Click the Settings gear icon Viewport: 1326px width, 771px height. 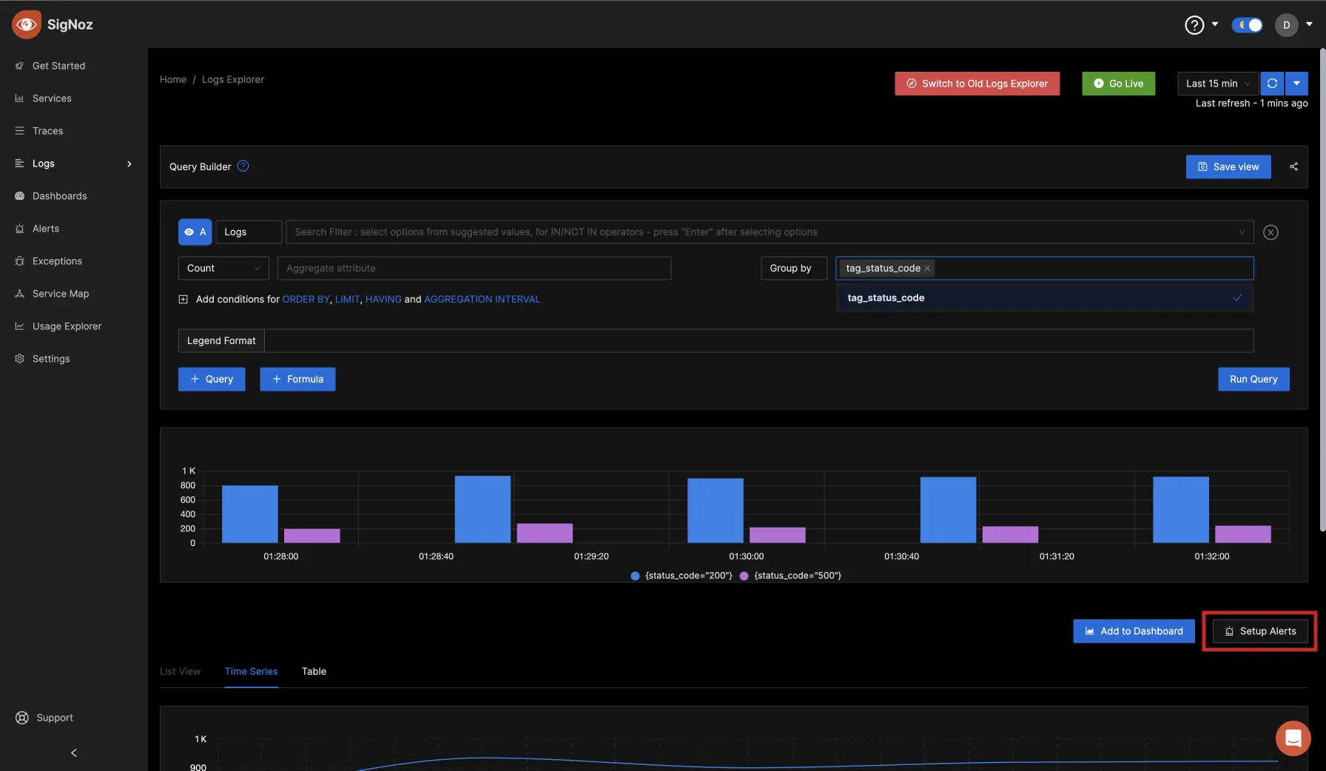19,359
